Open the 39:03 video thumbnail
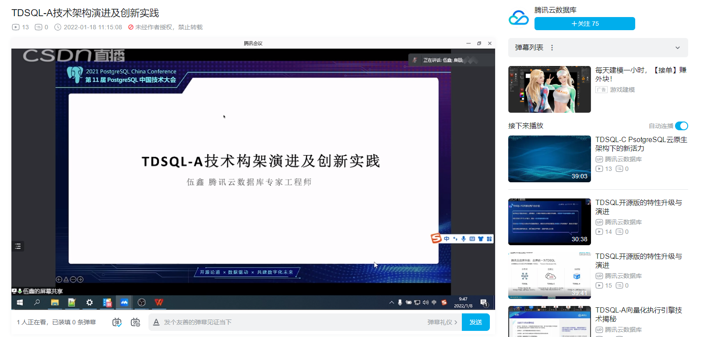Image resolution: width=721 pixels, height=337 pixels. point(549,159)
